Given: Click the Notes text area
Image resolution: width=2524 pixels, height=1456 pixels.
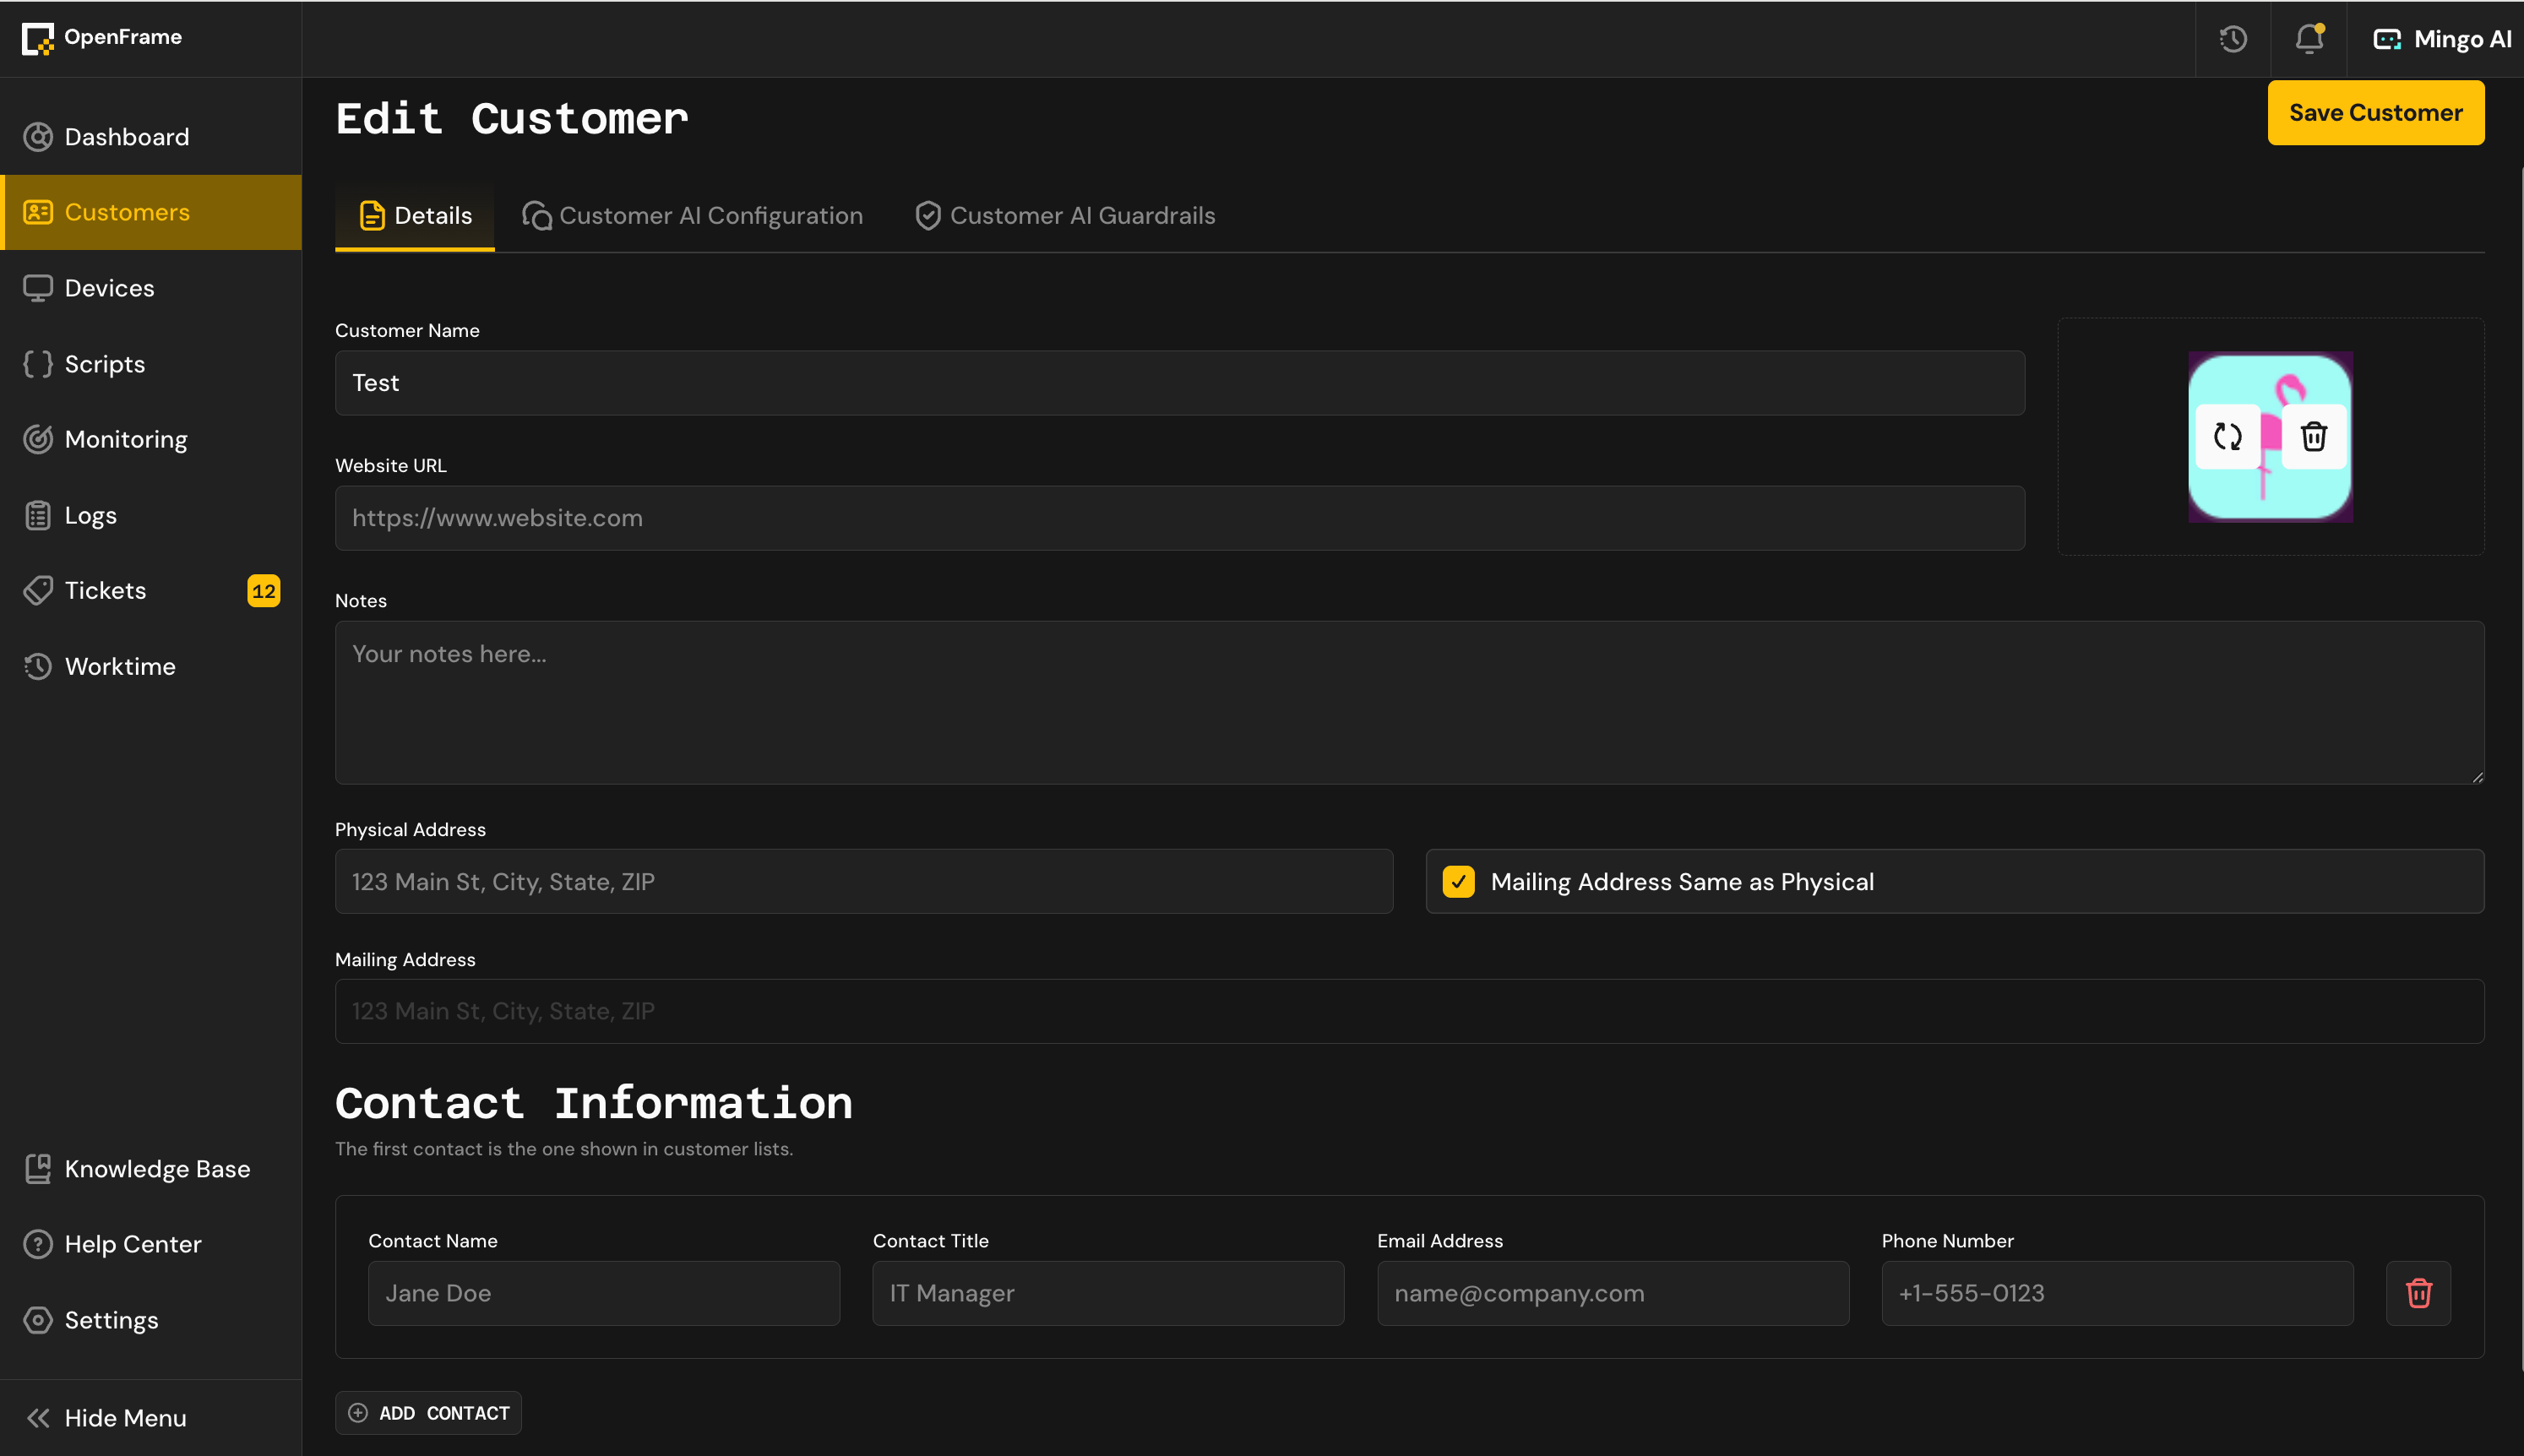Looking at the screenshot, I should 1409,703.
